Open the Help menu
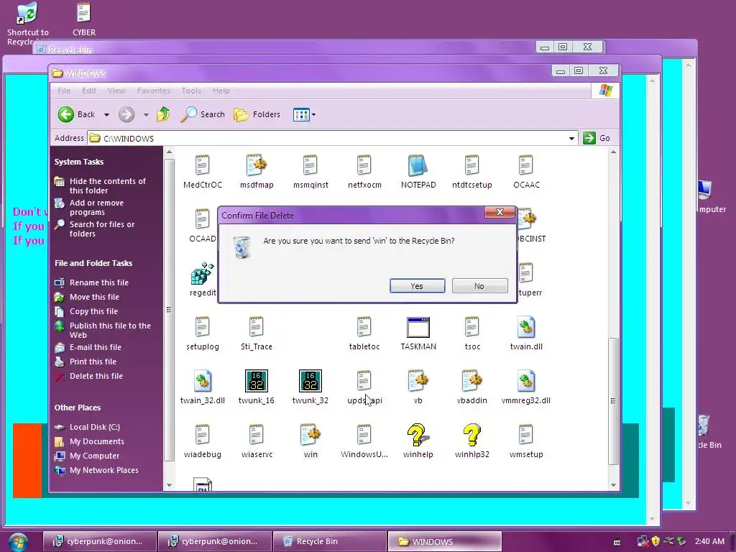The image size is (736, 552). click(x=221, y=91)
